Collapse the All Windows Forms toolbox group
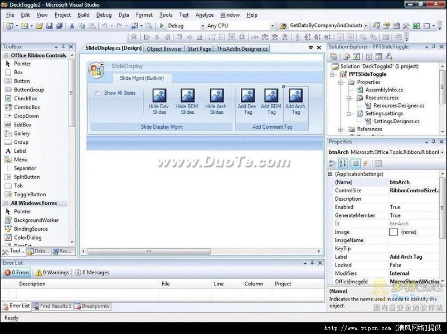Screen dimensions: 447x334 6,204
